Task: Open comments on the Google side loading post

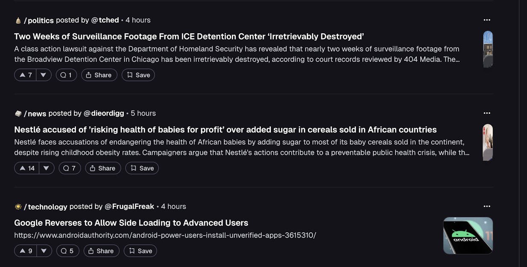Action: coord(67,251)
